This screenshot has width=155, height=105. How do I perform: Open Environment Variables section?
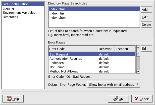click(19, 13)
